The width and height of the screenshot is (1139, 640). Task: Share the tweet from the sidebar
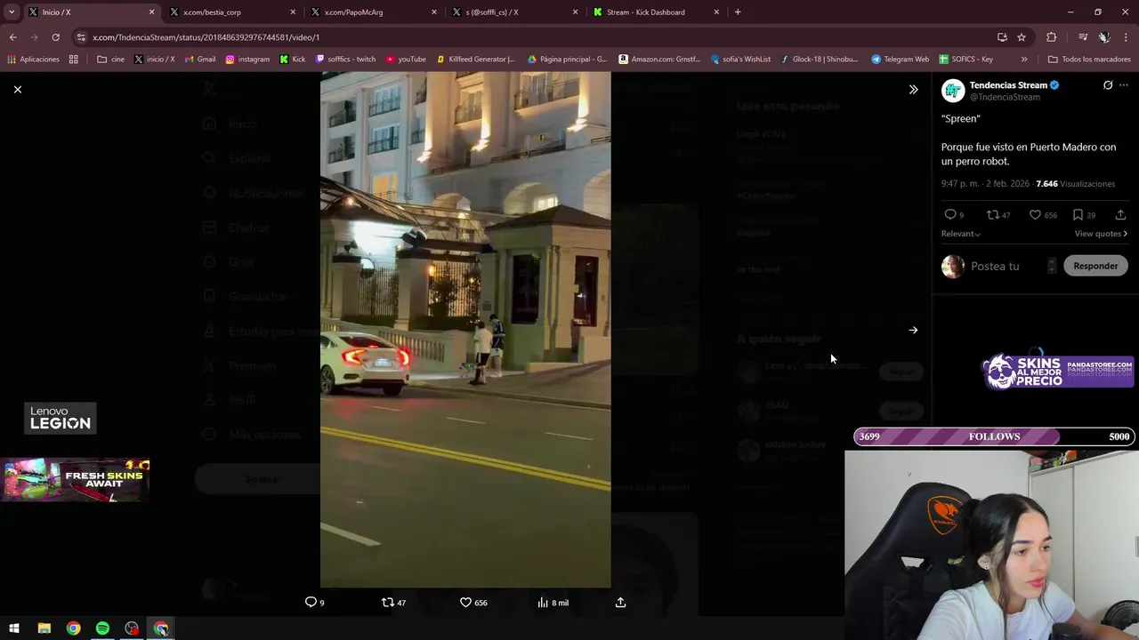1120,215
